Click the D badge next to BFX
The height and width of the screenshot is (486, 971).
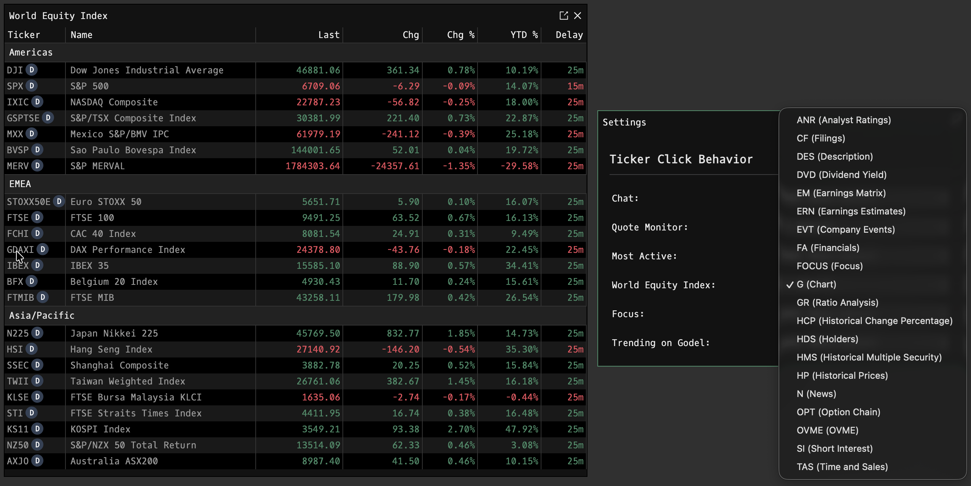pos(32,281)
